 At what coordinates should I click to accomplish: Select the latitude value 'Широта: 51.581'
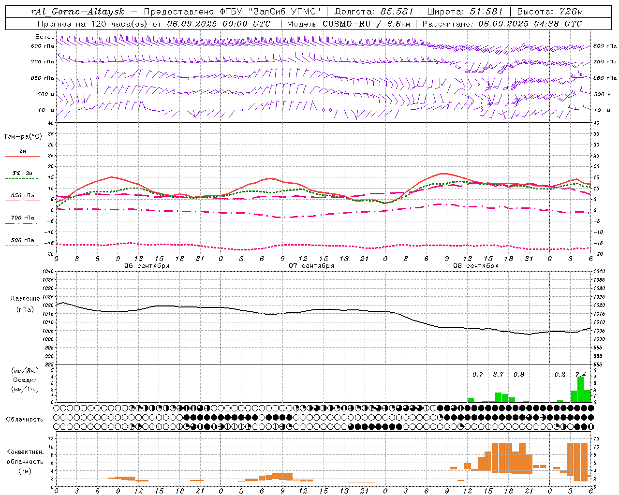pos(465,12)
